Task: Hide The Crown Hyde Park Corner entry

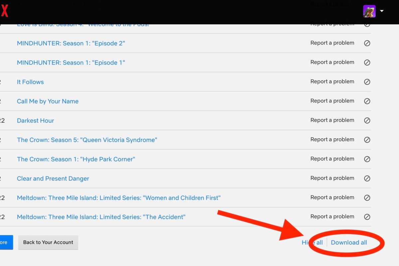Action: click(x=367, y=159)
